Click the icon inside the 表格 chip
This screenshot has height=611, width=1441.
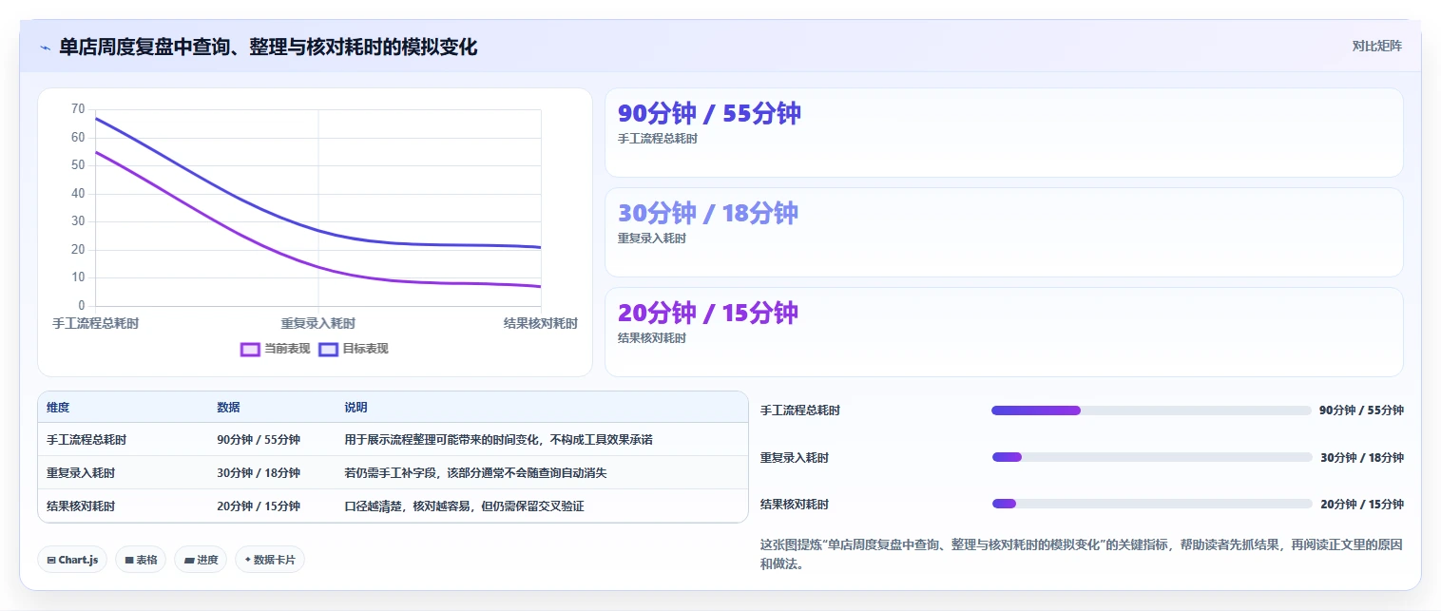tap(128, 560)
